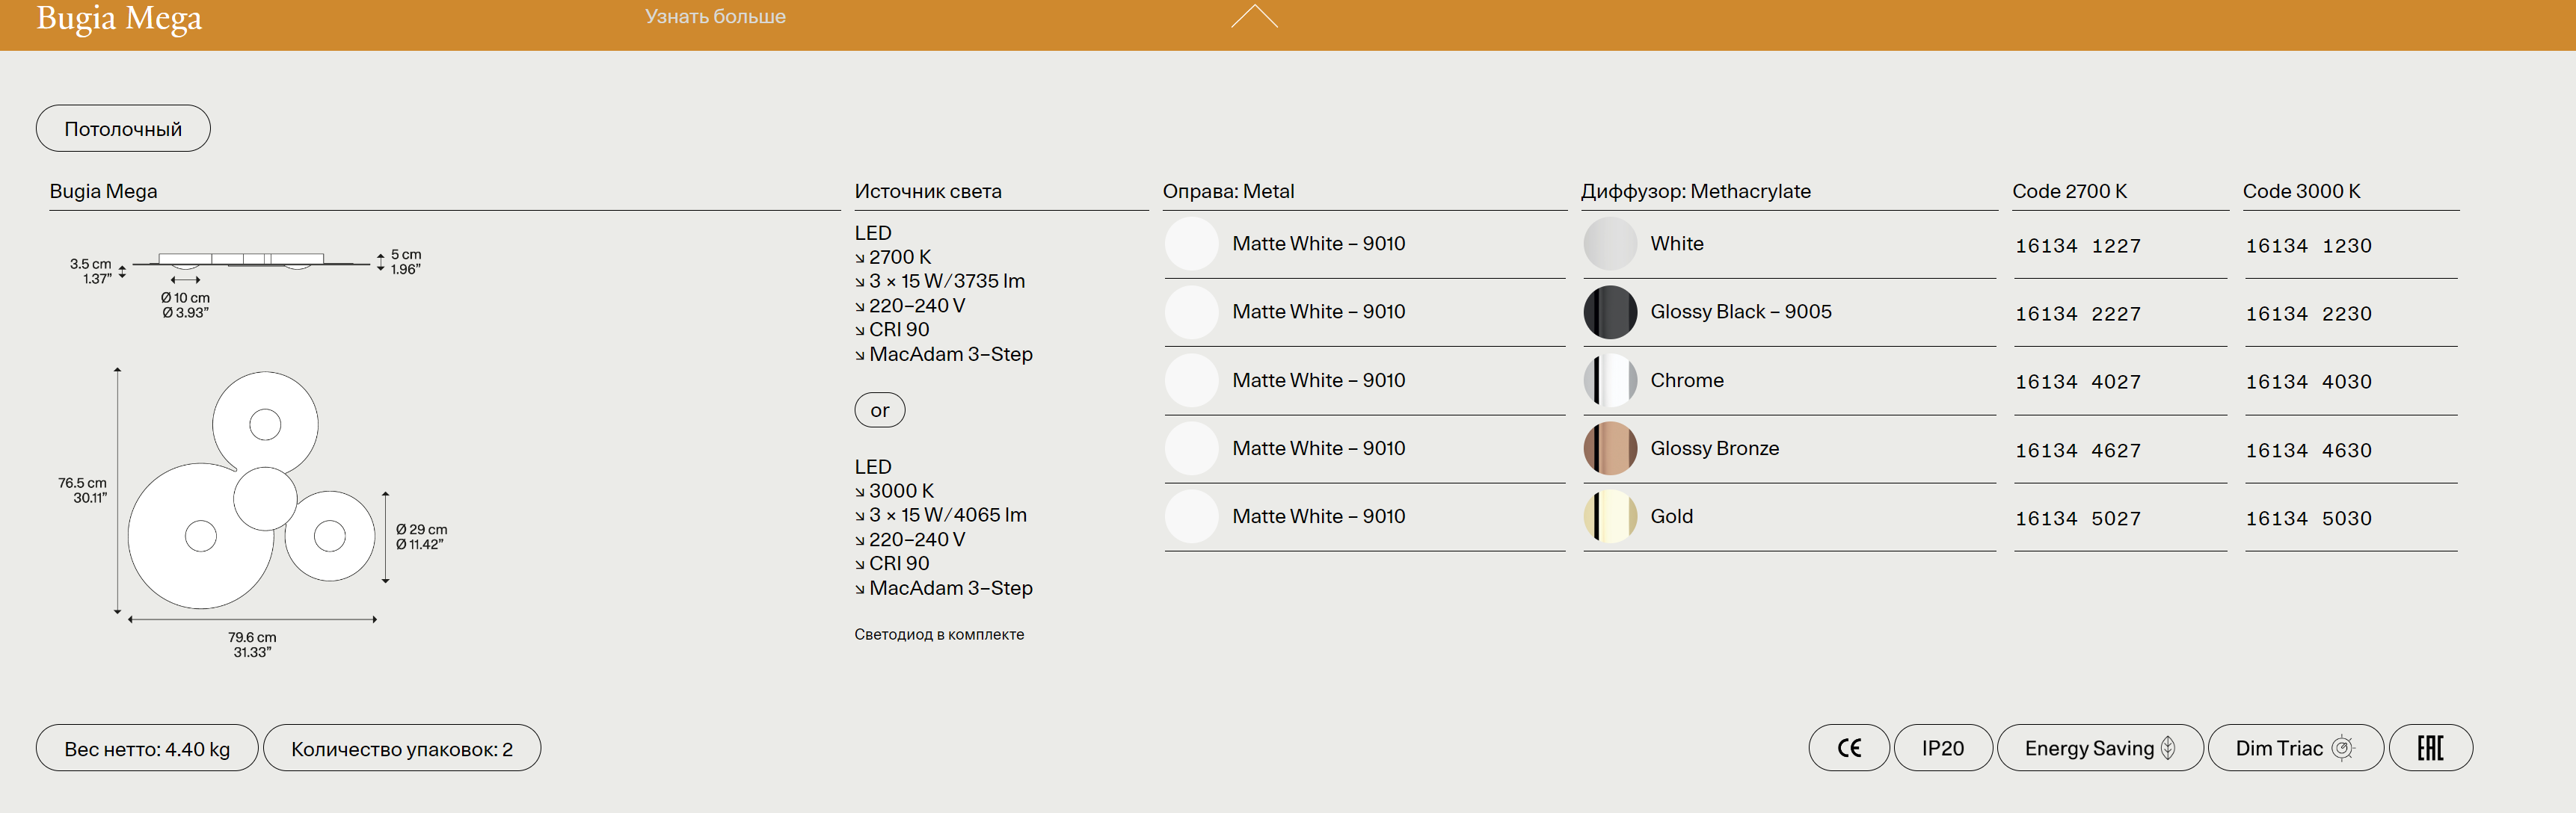Click the first Matte White frame swatch
The image size is (2576, 813).
click(1191, 244)
